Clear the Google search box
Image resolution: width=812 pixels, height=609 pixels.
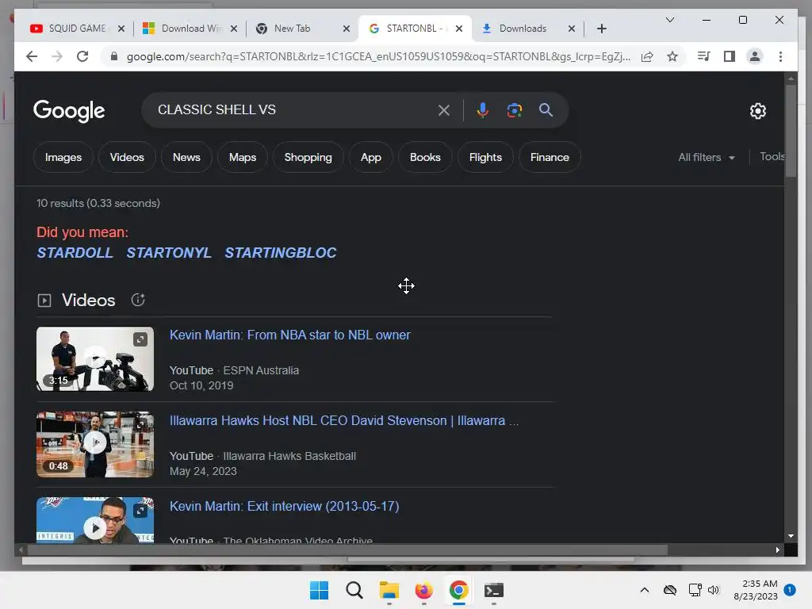click(x=444, y=110)
